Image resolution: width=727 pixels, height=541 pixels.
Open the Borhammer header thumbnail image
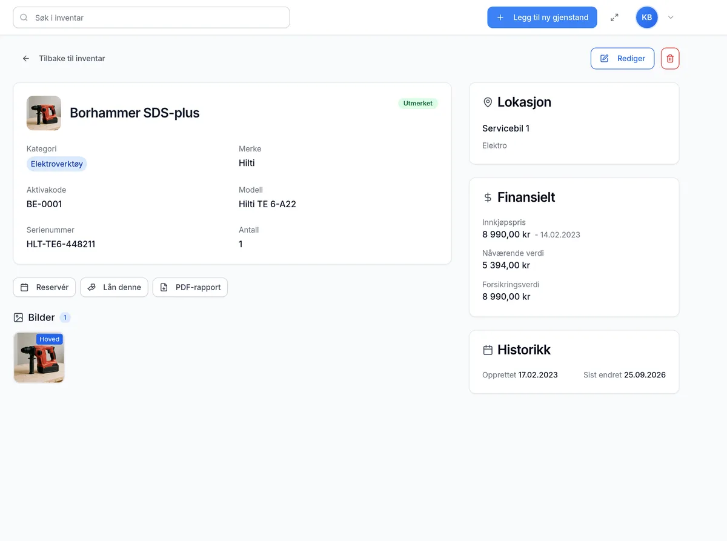point(44,113)
